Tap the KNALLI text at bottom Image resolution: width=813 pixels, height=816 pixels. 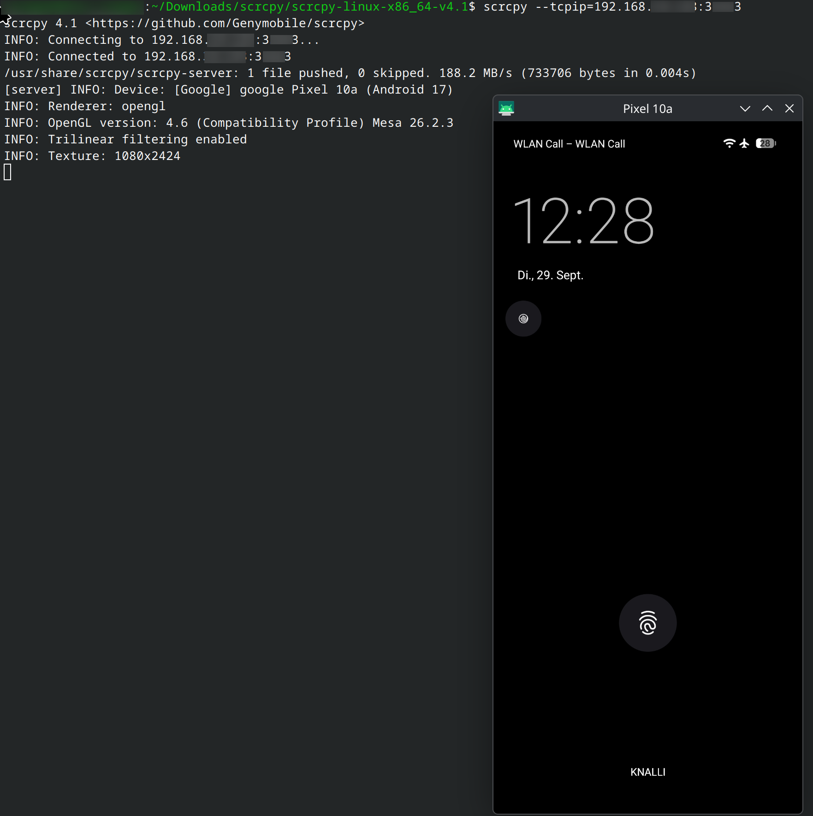(647, 772)
